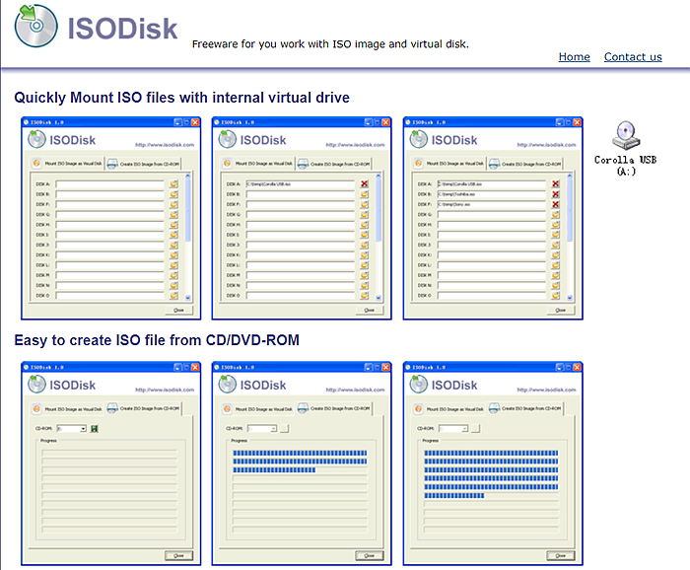
Task: Click the isodisk.com URL in the empty mount window
Action: coord(165,144)
